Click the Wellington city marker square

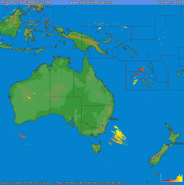[170, 145]
